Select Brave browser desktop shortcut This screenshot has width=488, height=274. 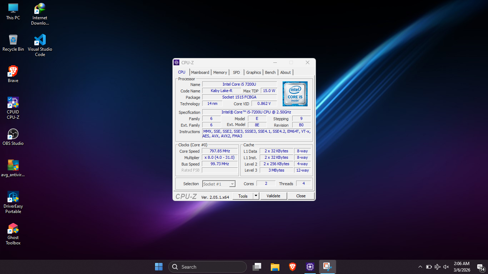pyautogui.click(x=13, y=74)
